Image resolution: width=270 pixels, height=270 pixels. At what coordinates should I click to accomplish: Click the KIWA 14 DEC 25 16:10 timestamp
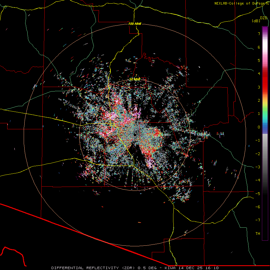(x=192, y=268)
